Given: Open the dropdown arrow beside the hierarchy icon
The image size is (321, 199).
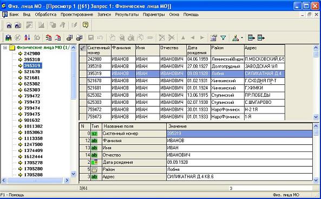Looking at the screenshot, I should coord(242,38).
